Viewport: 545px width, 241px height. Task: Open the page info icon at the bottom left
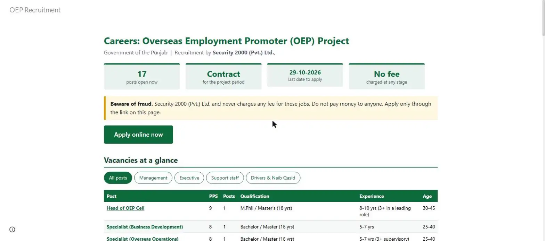click(x=12, y=229)
